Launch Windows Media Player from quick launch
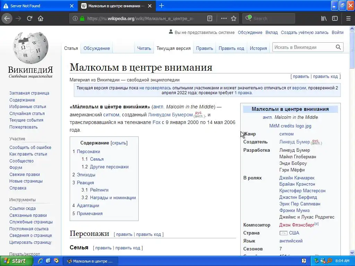The height and width of the screenshot is (266, 355). [x=56, y=261]
